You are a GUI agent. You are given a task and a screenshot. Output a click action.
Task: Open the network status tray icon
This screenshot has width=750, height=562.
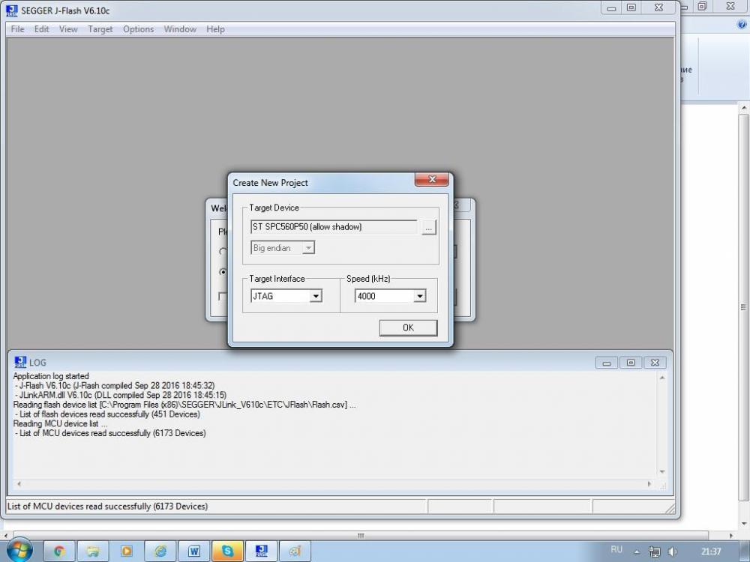(x=654, y=552)
